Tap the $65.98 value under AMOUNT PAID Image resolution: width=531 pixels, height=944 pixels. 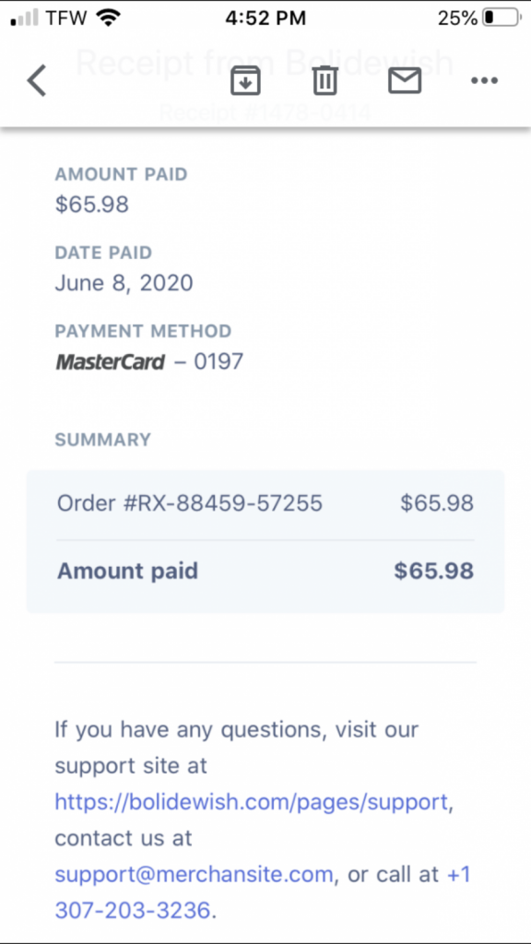tap(92, 205)
